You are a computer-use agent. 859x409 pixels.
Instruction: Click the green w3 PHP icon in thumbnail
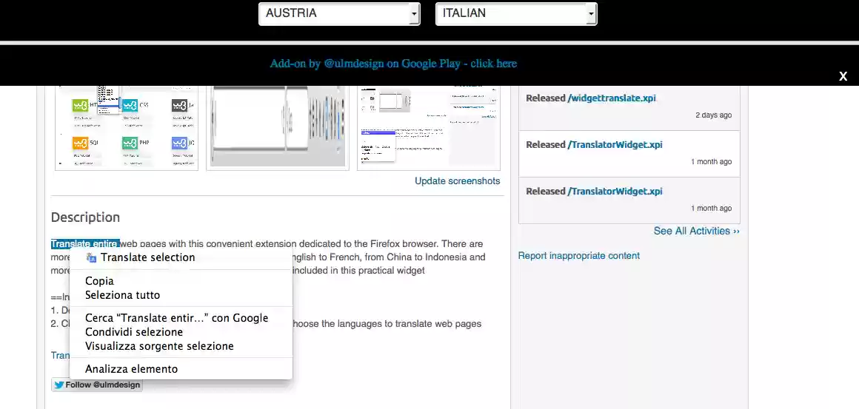130,143
